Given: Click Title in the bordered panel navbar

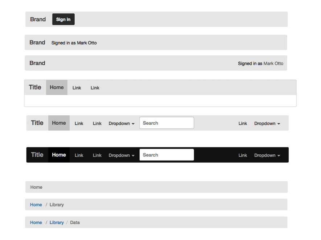Looking at the screenshot, I should [35, 87].
